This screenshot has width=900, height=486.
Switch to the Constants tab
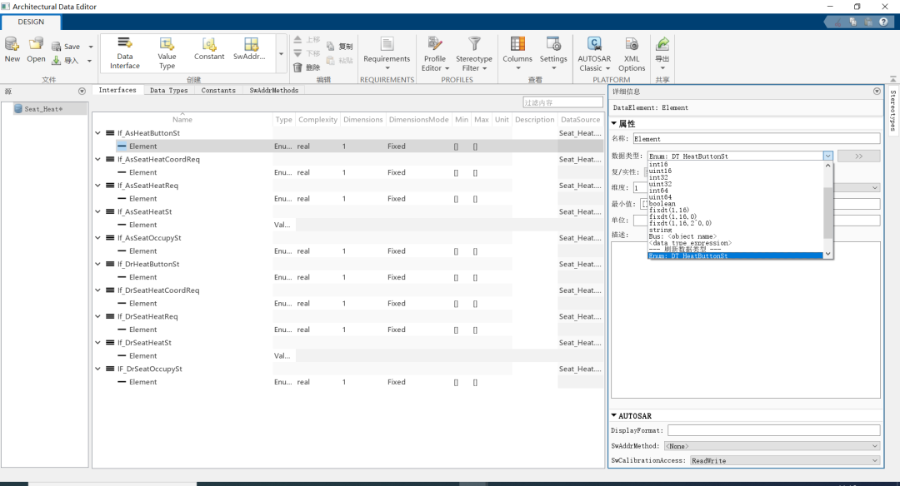point(218,91)
